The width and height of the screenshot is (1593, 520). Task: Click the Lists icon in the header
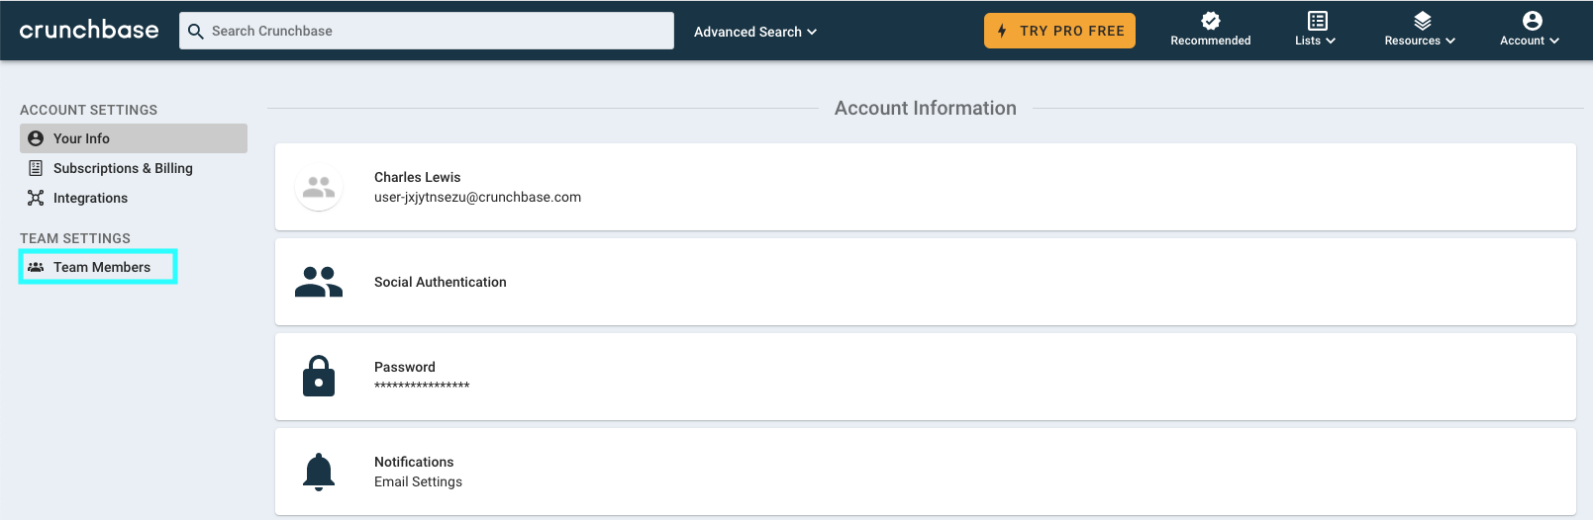tap(1318, 21)
